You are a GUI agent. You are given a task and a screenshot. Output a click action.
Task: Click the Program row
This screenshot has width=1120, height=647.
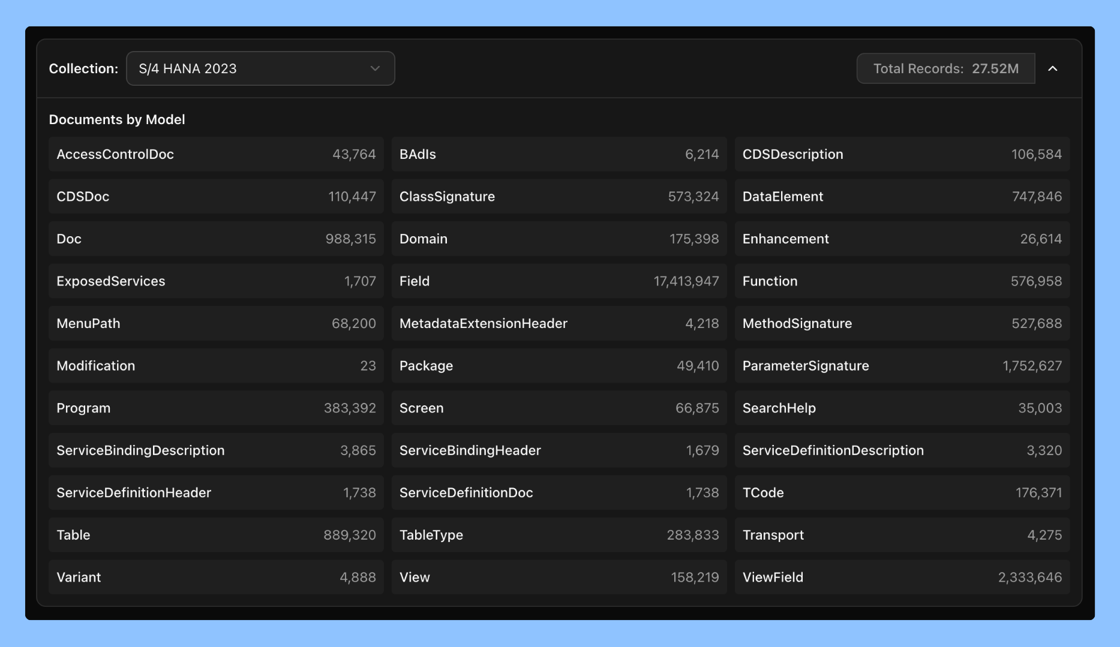click(216, 408)
